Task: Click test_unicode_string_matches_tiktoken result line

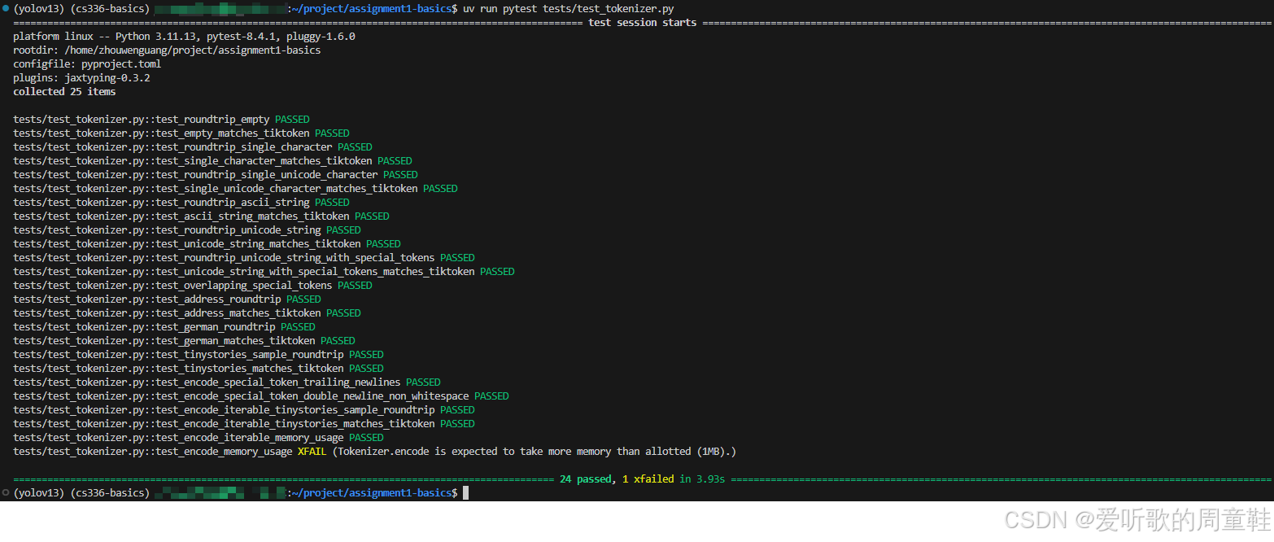Action: pyautogui.click(x=207, y=244)
